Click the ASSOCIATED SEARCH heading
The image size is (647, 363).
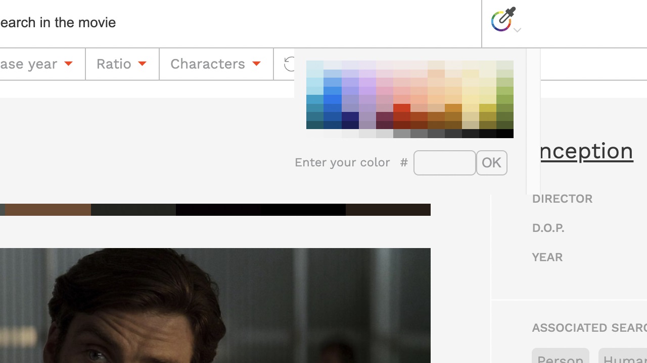pyautogui.click(x=589, y=328)
